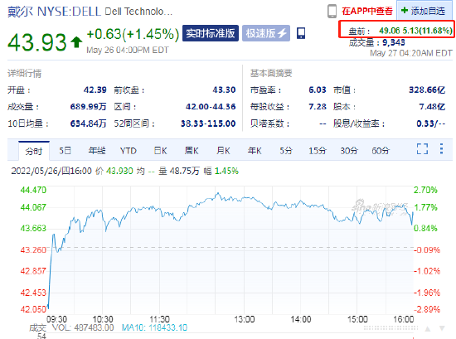Click the 44.470 price axis label
Image resolution: width=456 pixels, height=339 pixels.
[x=33, y=190]
